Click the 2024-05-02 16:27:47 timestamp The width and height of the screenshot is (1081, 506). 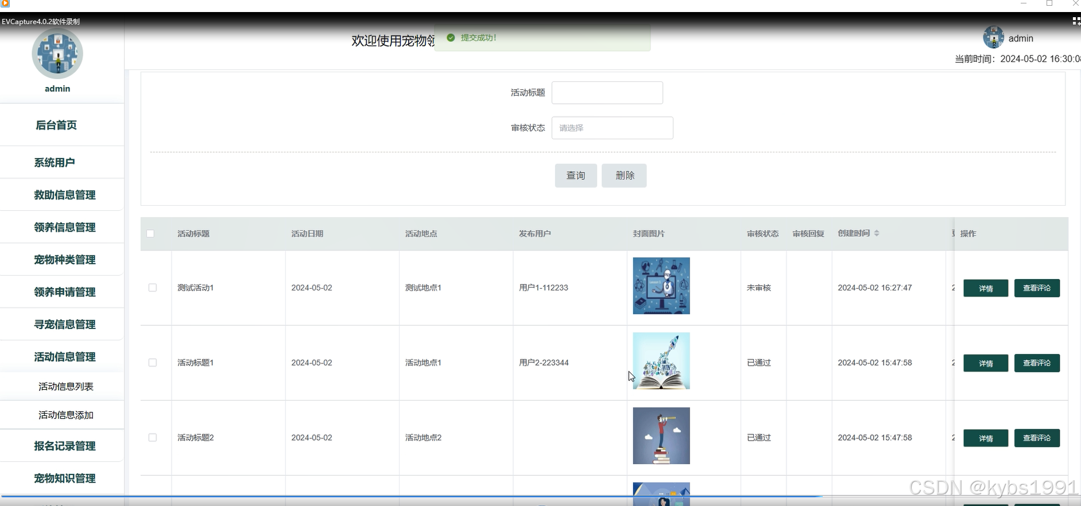click(875, 288)
